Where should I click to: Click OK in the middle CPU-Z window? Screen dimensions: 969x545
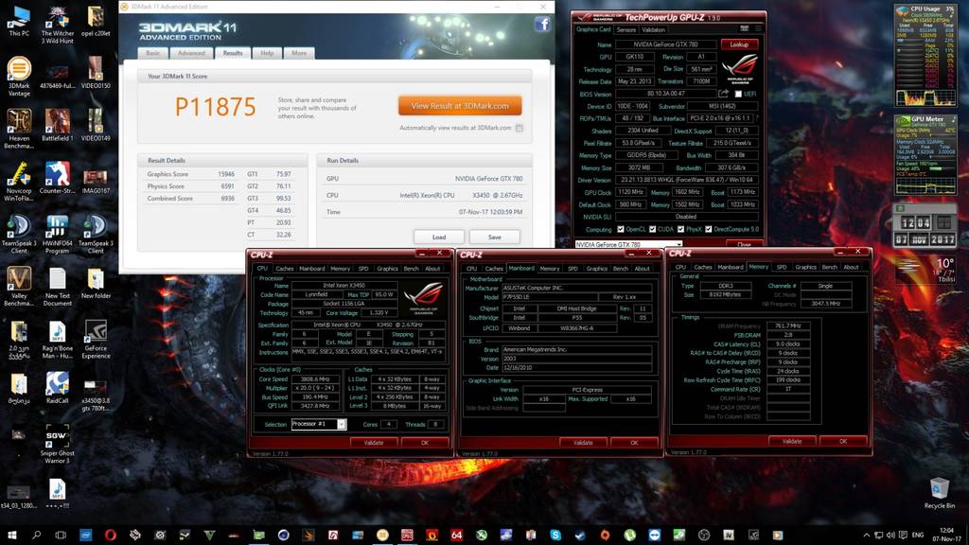pyautogui.click(x=634, y=443)
